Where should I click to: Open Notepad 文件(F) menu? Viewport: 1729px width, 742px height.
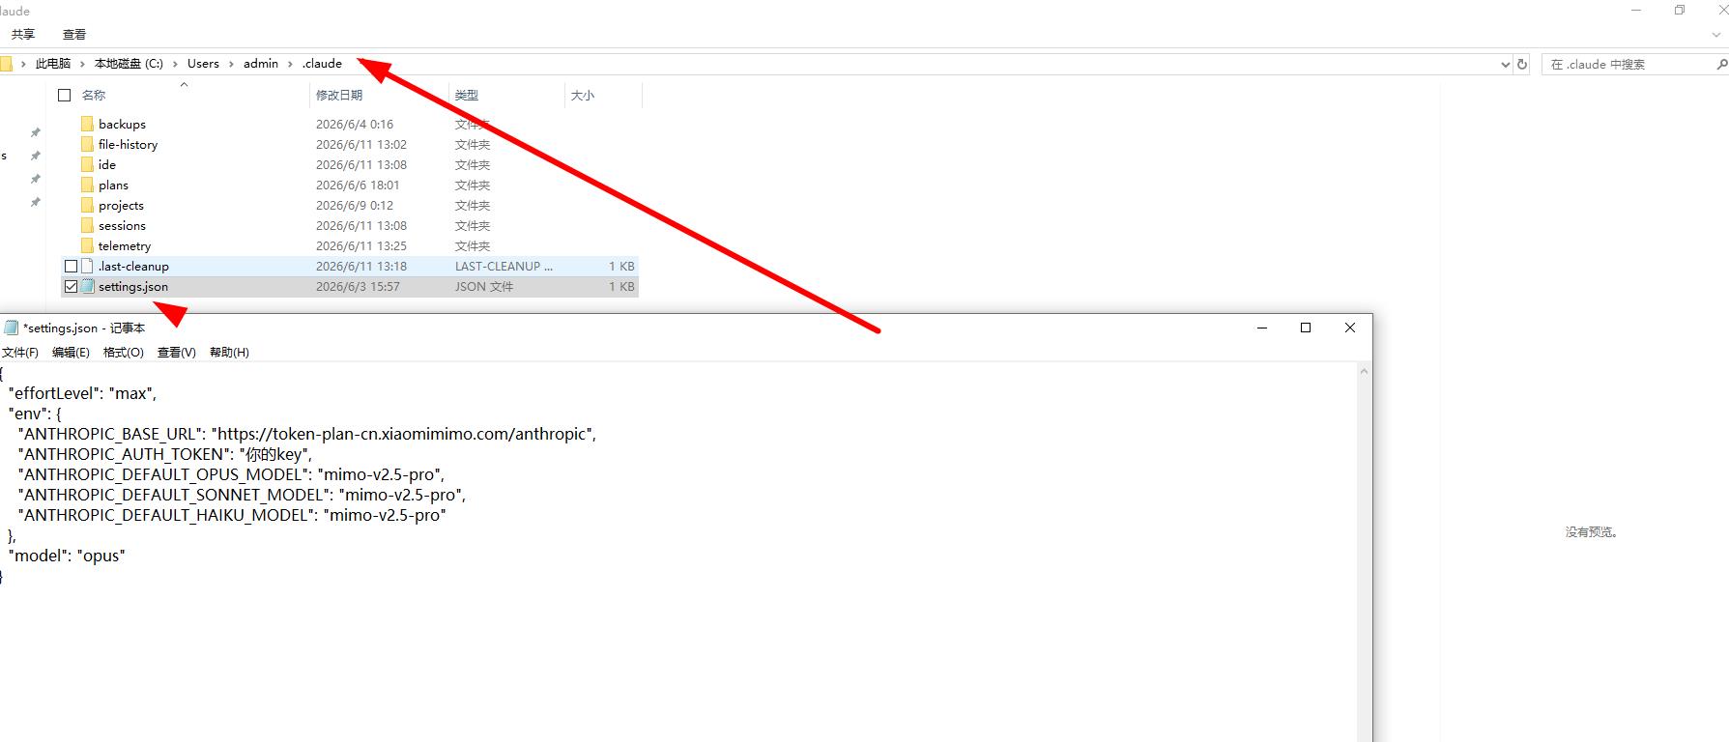(20, 353)
